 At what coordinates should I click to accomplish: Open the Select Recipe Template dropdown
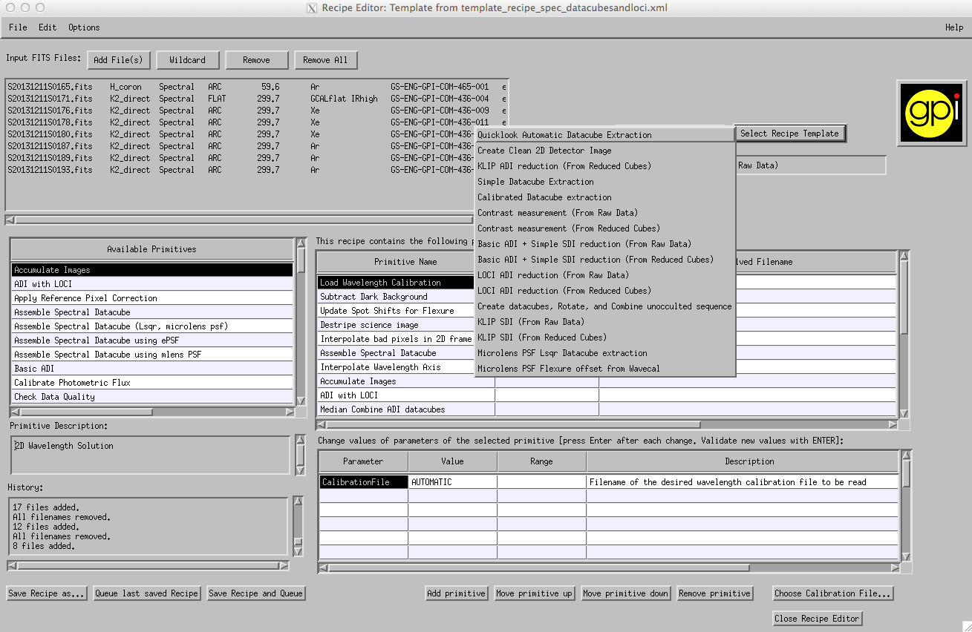tap(789, 134)
